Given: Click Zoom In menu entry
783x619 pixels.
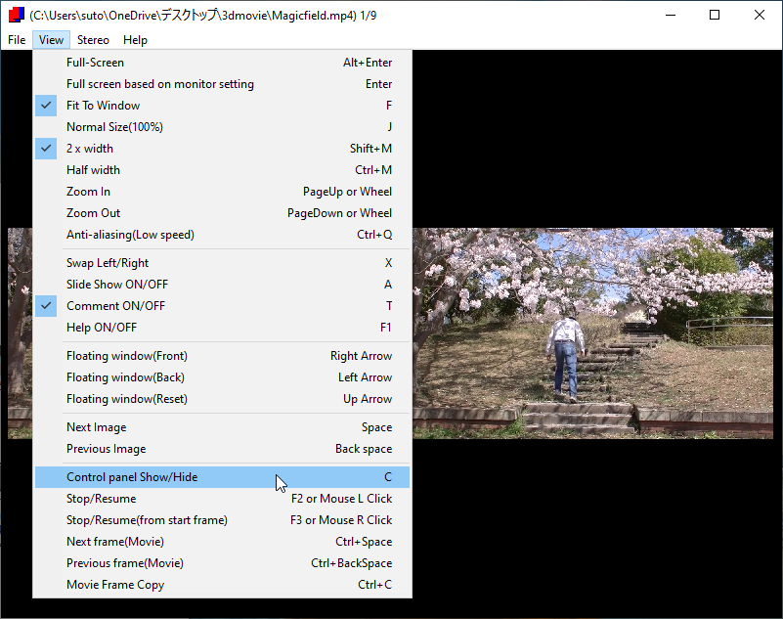Looking at the screenshot, I should click(222, 192).
